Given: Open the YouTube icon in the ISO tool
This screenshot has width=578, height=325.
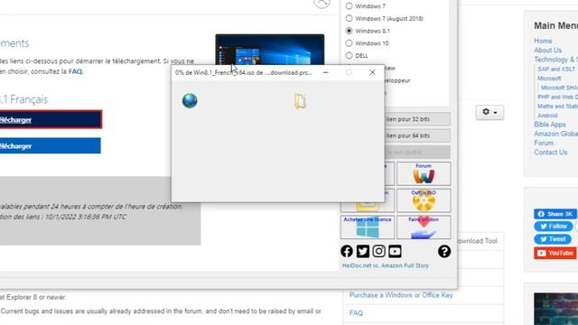Looking at the screenshot, I should 395,251.
